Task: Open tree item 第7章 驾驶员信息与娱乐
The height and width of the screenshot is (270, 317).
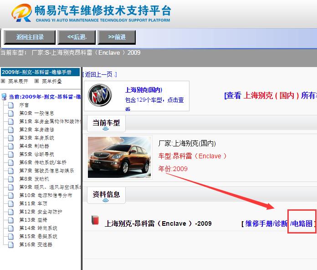Action: point(47,171)
